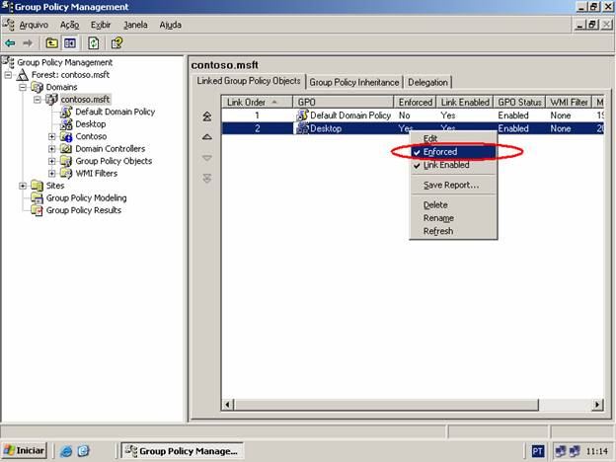Click the Default Domain Policy GPO icon in tree

[66, 112]
